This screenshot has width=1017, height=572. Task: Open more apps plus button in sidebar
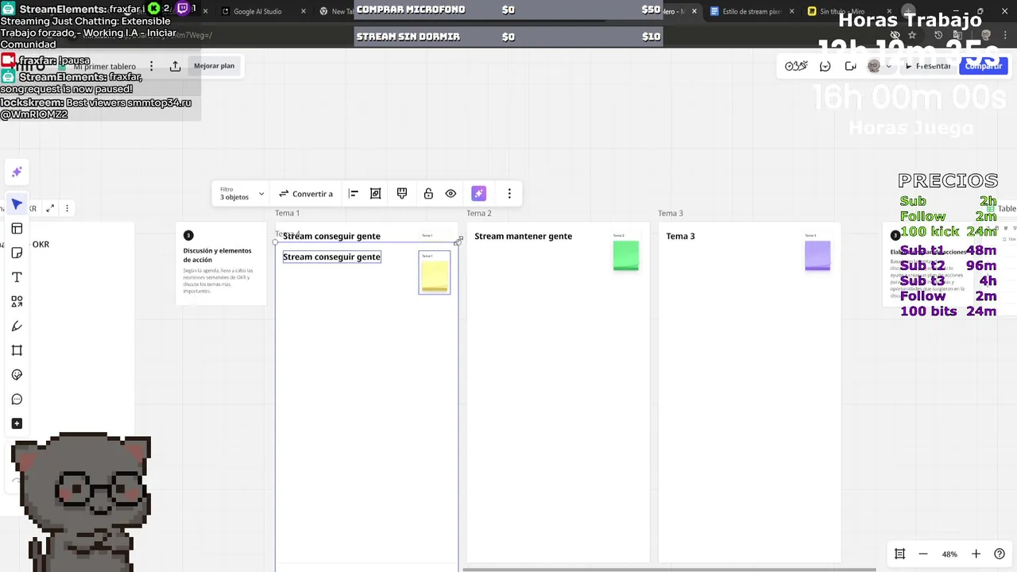(17, 423)
